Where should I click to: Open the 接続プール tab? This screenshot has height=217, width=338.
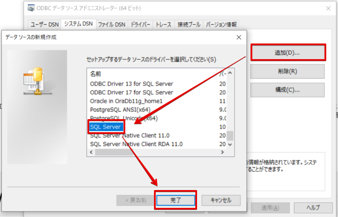coord(189,24)
